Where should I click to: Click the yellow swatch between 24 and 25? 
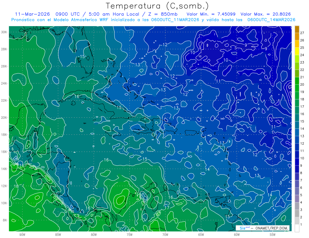click(x=297, y=51)
